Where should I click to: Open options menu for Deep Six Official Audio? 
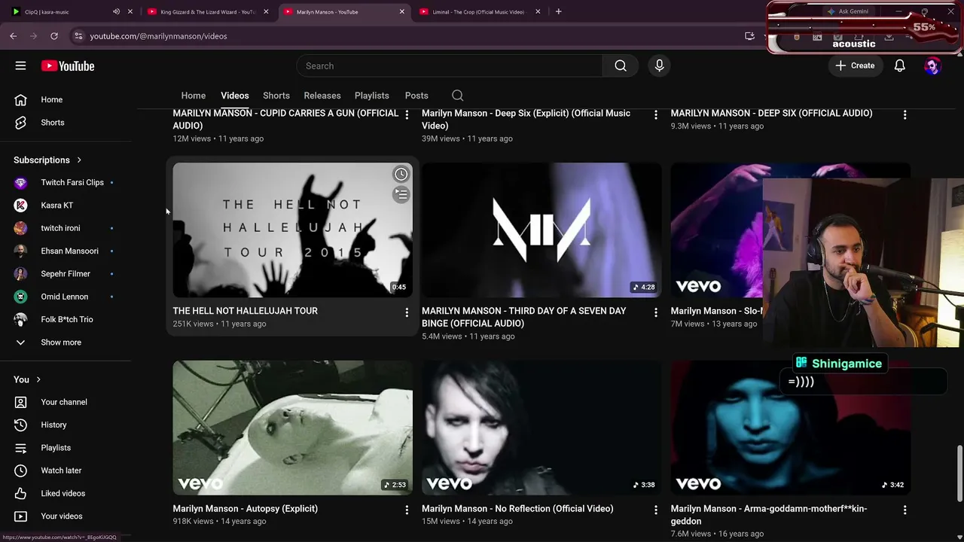point(905,115)
